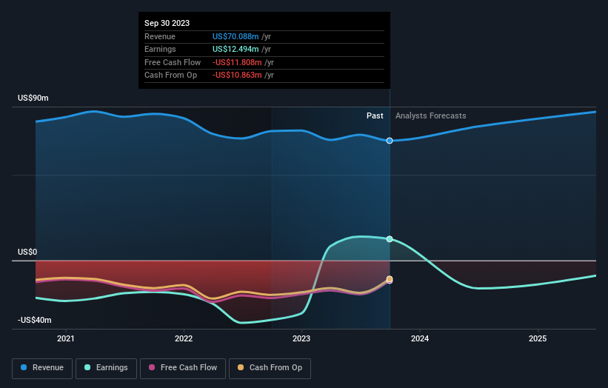
Task: Select the 2024 x-axis label
Action: pyautogui.click(x=420, y=338)
